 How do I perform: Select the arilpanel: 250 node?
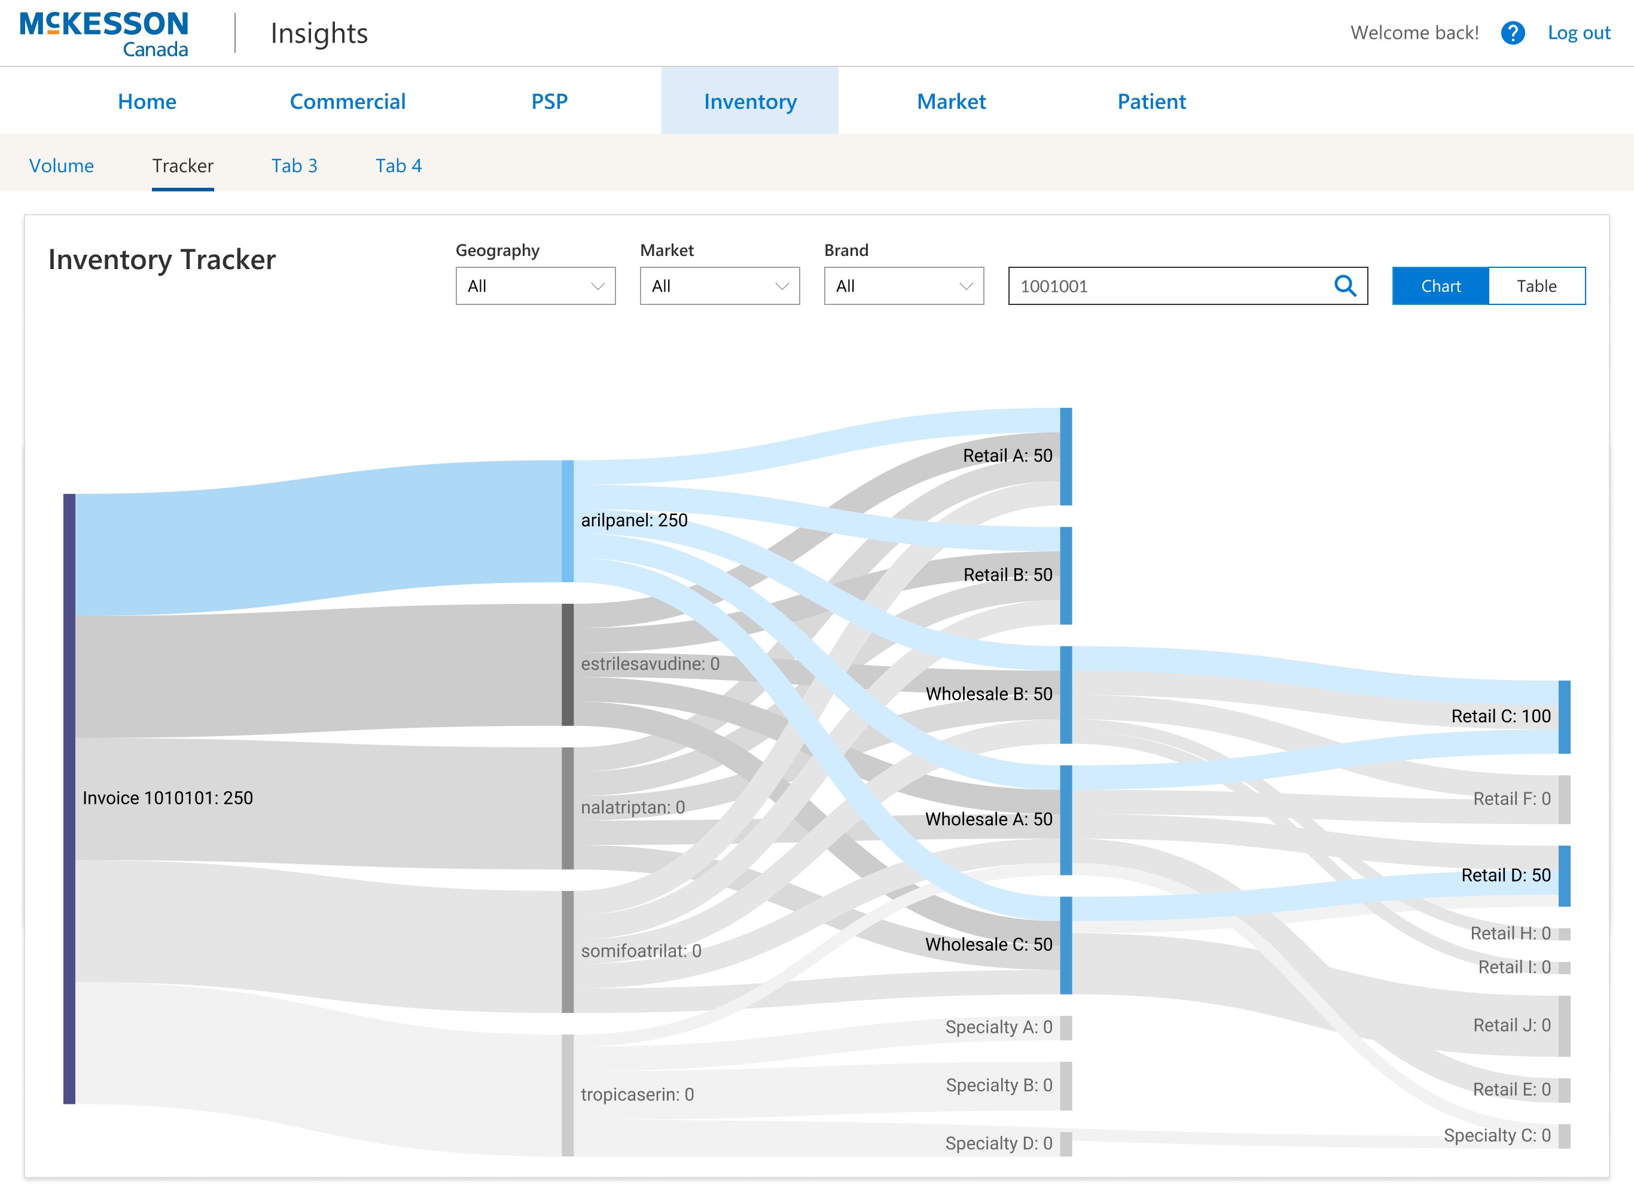click(x=568, y=520)
